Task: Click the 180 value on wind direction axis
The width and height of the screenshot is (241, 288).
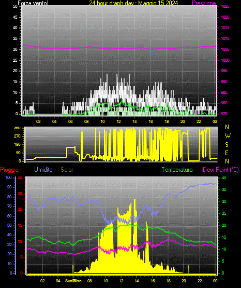Action: click(x=17, y=145)
